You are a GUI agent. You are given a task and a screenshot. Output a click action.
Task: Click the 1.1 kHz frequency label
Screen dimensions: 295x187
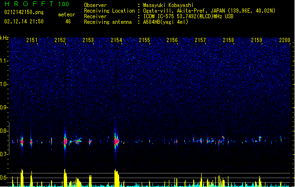coord(4,61)
